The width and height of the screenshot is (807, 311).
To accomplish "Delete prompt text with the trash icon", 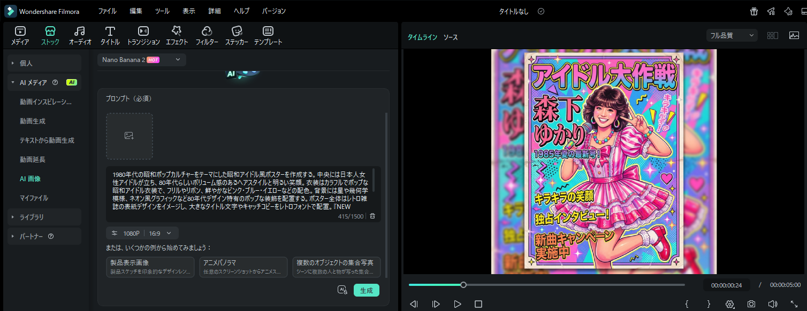I will coord(372,216).
